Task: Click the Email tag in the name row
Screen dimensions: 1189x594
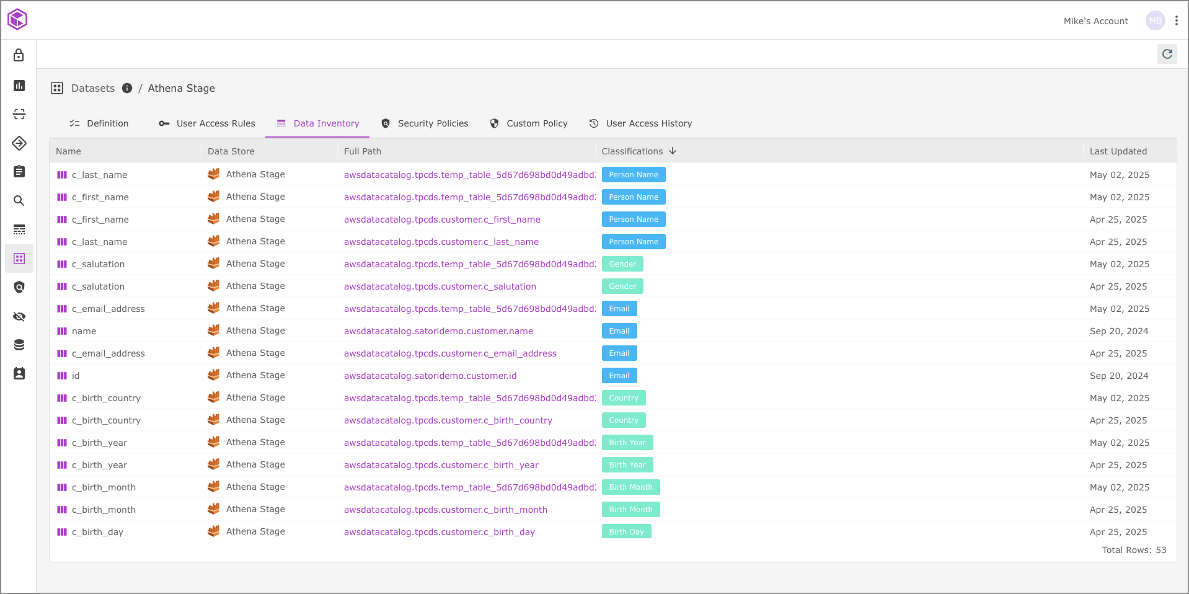Action: tap(619, 331)
